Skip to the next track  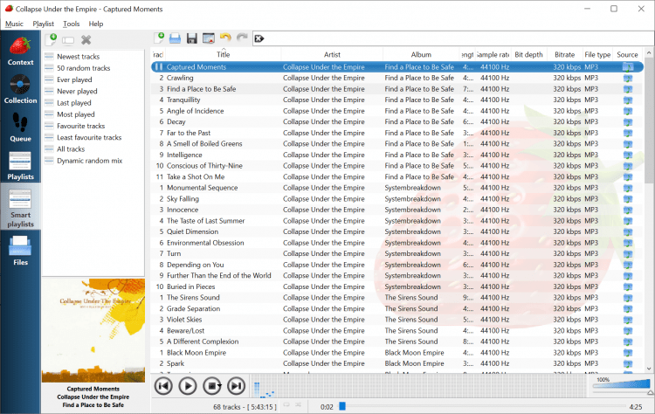pos(236,385)
